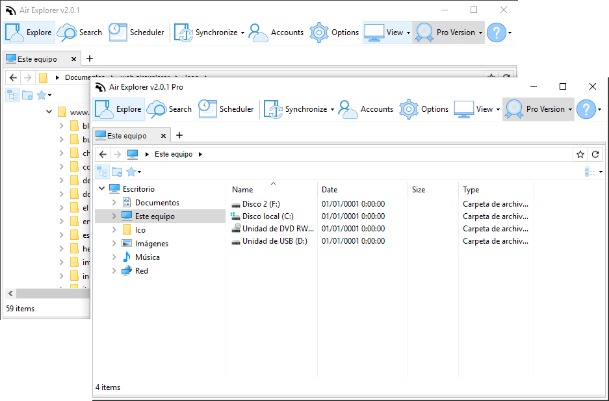Click the help question mark in back window
609x401 pixels.
(x=497, y=32)
